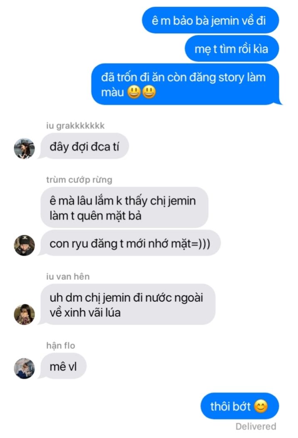Screen dimensions: 298x438
Task: Open iu grakkkkkkk's profile avatar
Action: point(24,148)
